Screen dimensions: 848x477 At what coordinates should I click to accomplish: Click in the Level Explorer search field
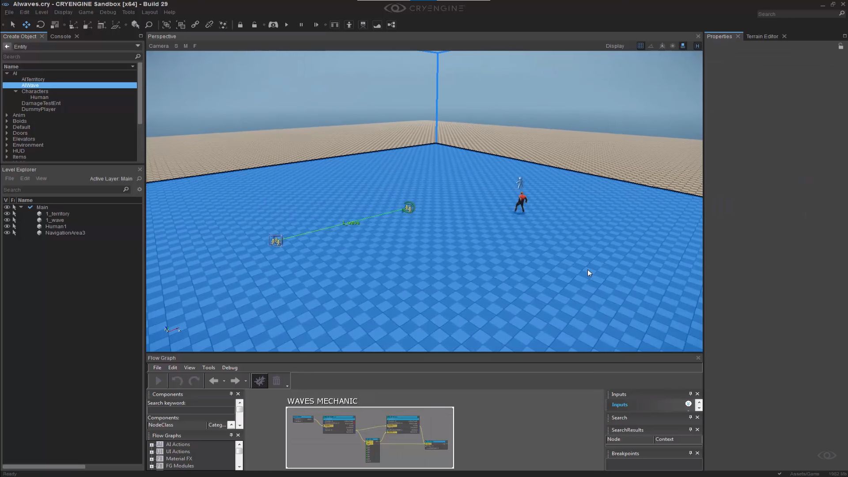pyautogui.click(x=62, y=189)
